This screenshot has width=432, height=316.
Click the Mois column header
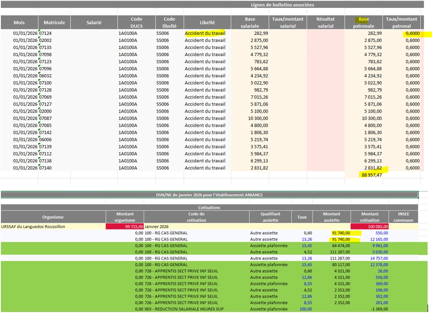(x=19, y=23)
